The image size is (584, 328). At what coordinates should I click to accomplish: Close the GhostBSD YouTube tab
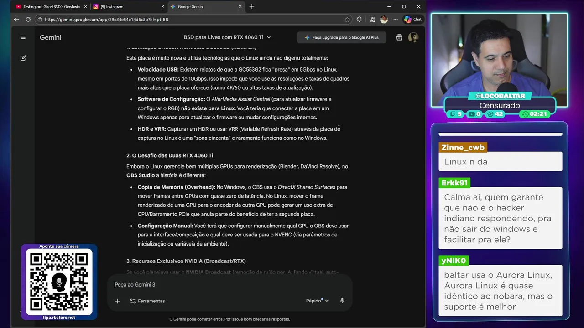pyautogui.click(x=85, y=7)
